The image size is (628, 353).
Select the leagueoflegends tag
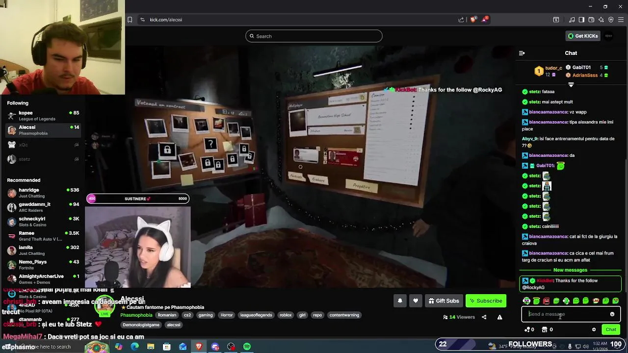coord(256,315)
